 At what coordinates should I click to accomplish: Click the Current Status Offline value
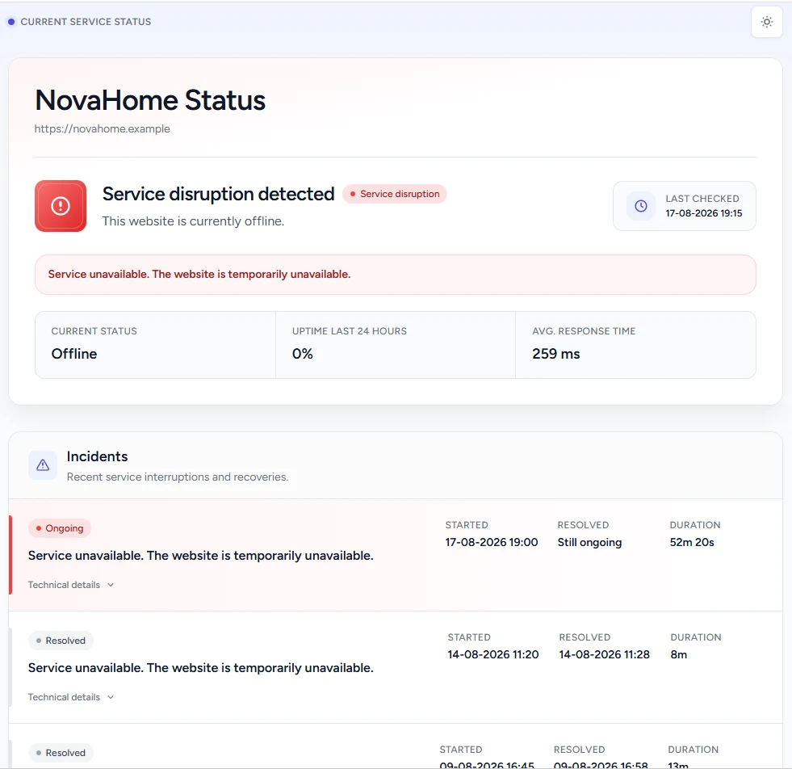(74, 354)
